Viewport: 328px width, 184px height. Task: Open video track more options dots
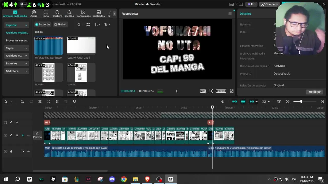28,135
